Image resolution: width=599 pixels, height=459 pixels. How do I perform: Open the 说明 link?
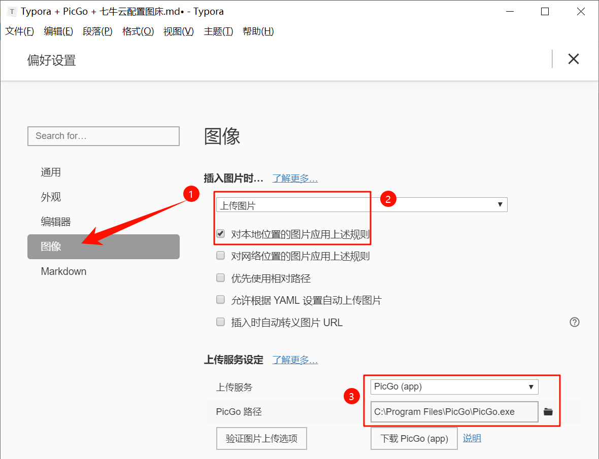[x=472, y=438]
